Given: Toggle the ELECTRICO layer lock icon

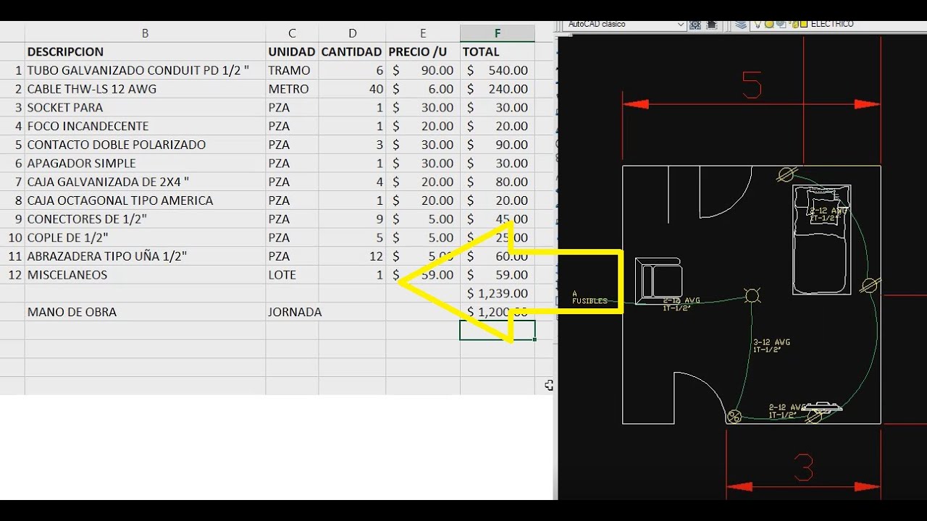Looking at the screenshot, I should pos(794,24).
